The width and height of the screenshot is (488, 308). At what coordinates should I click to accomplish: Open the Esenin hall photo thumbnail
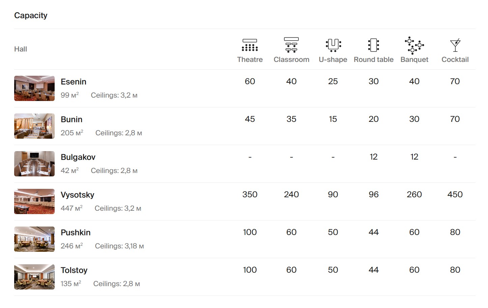click(x=34, y=89)
